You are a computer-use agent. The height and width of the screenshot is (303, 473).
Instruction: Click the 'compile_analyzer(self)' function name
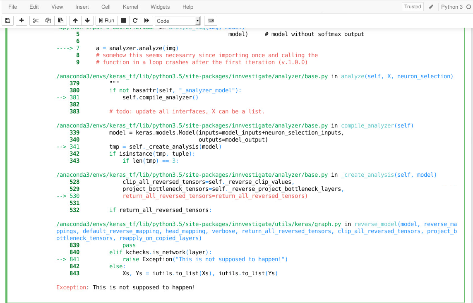point(377,125)
